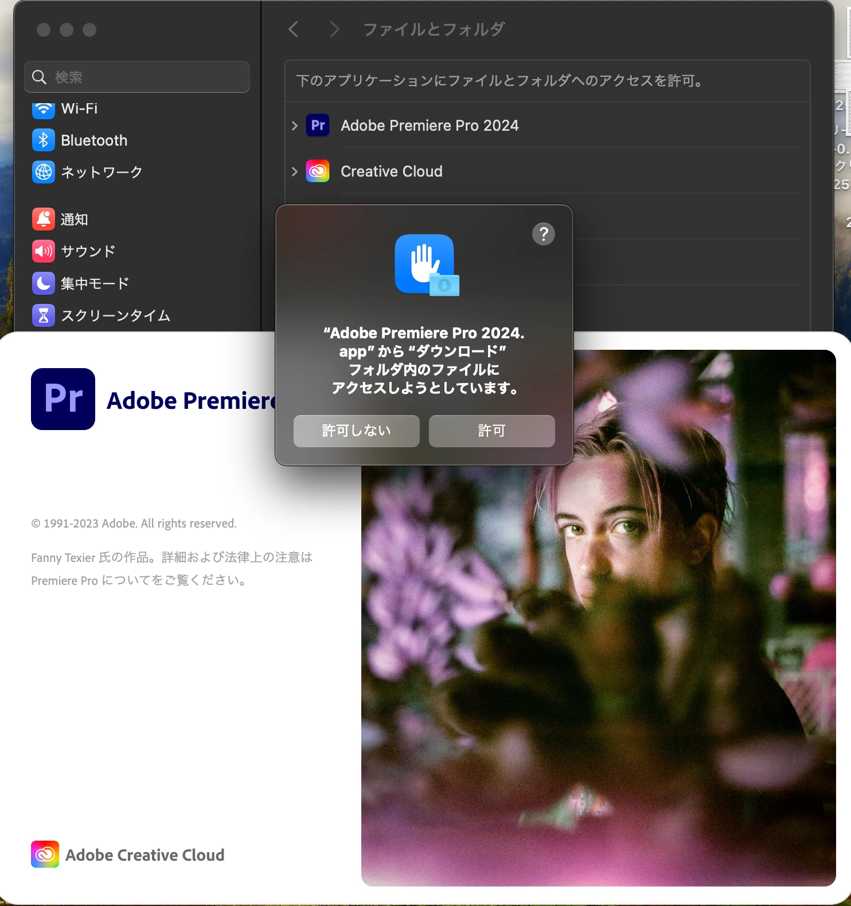The width and height of the screenshot is (851, 906).
Task: Open Bluetooth settings in sidebar
Action: click(94, 140)
